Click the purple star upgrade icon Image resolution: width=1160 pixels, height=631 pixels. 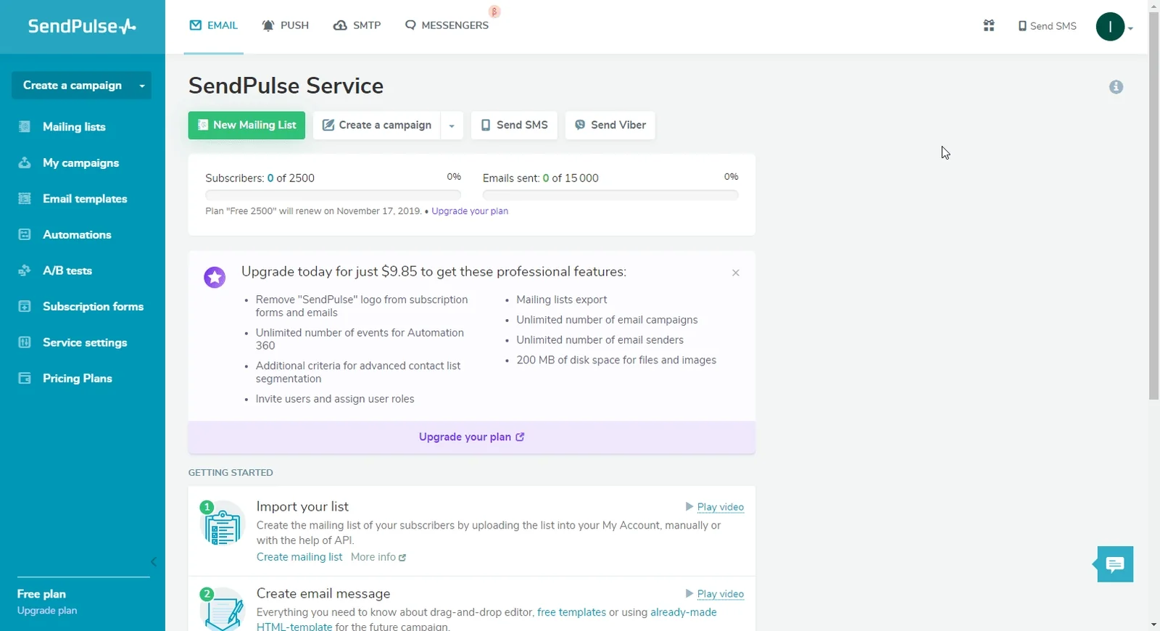point(215,277)
